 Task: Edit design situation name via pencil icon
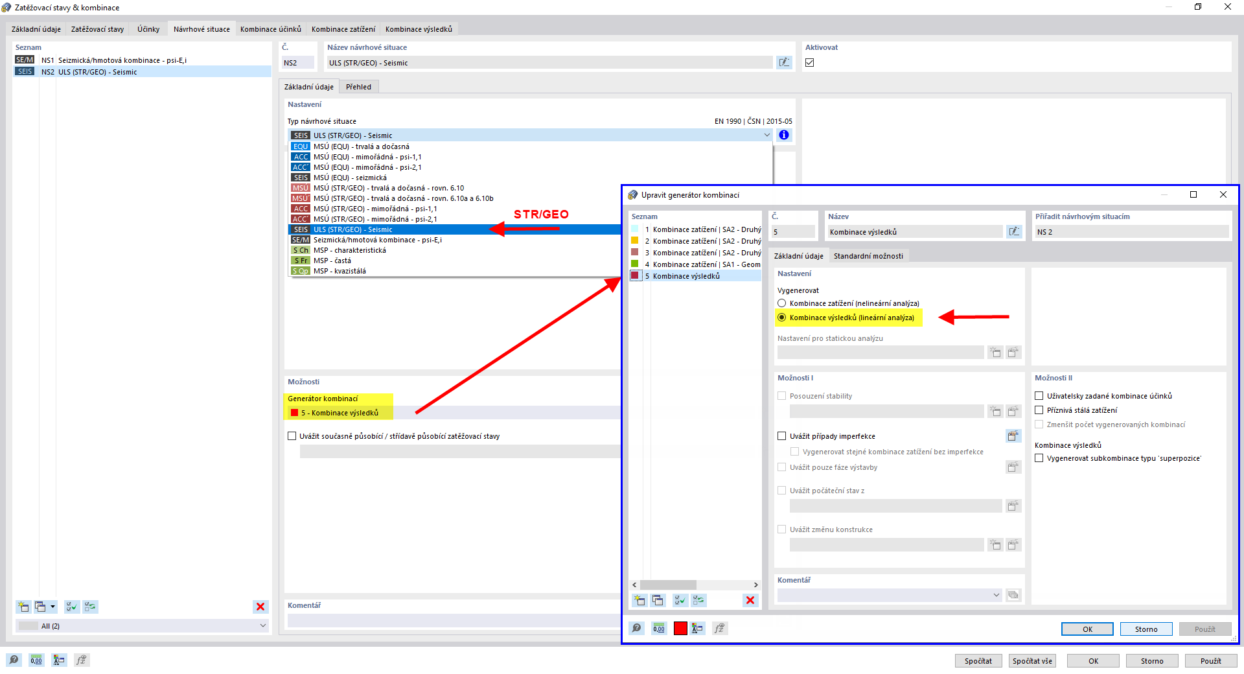pyautogui.click(x=784, y=62)
